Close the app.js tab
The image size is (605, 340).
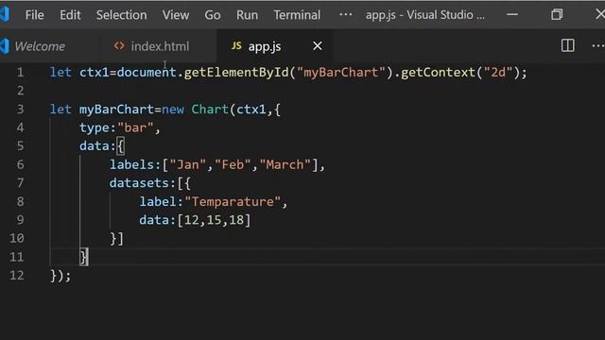(318, 46)
